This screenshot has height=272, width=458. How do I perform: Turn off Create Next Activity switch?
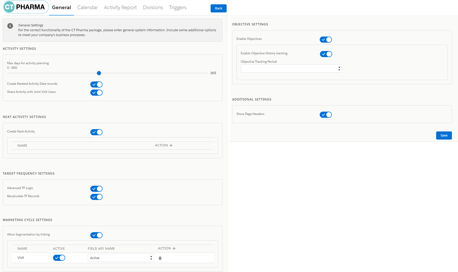(96, 132)
